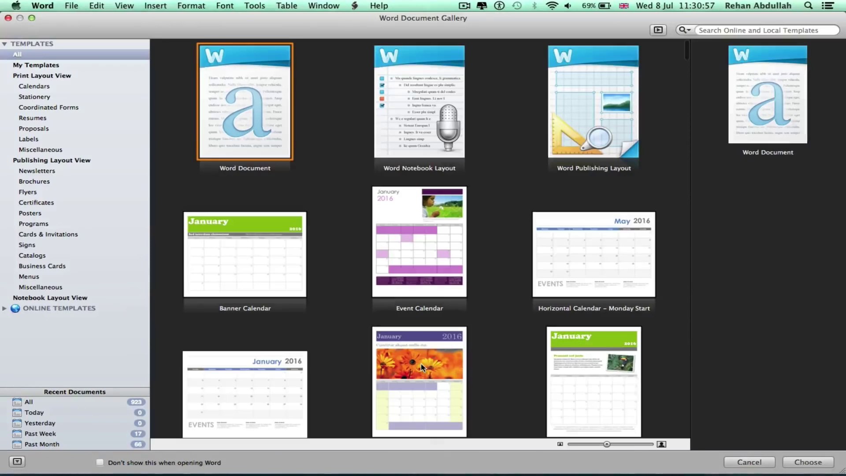Click the Past Week recent documents icon

pos(17,434)
